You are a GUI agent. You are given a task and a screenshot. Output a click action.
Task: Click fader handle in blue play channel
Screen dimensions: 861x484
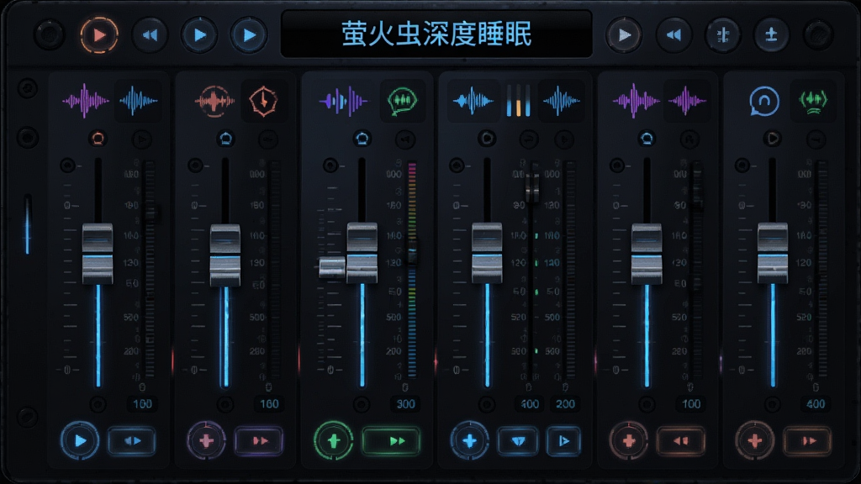click(x=98, y=254)
